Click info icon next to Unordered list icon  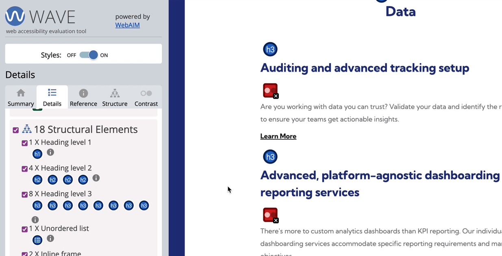pos(50,238)
